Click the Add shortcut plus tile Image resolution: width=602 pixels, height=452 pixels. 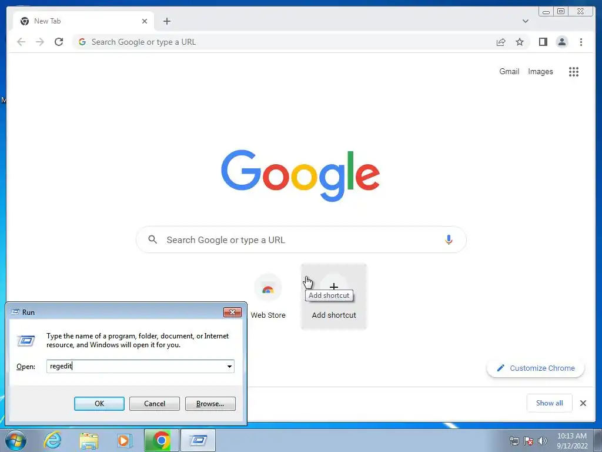[334, 297]
